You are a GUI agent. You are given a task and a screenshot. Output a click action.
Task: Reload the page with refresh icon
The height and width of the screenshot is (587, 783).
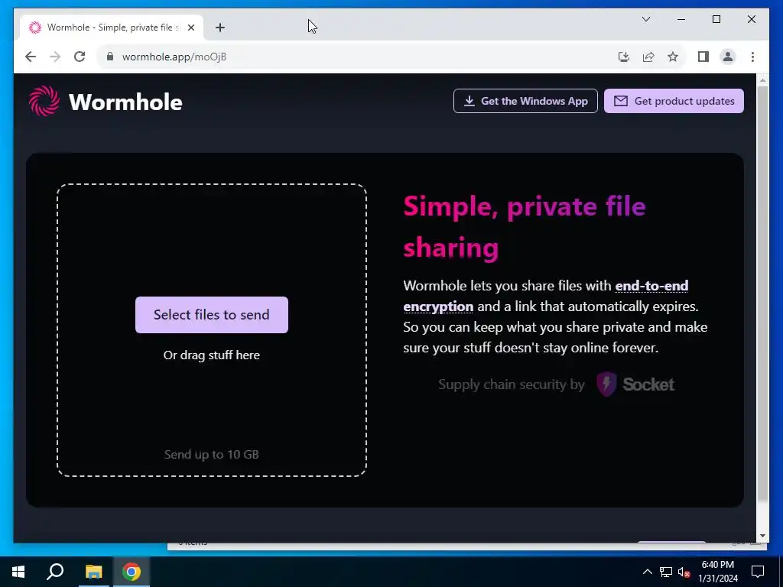click(x=80, y=57)
